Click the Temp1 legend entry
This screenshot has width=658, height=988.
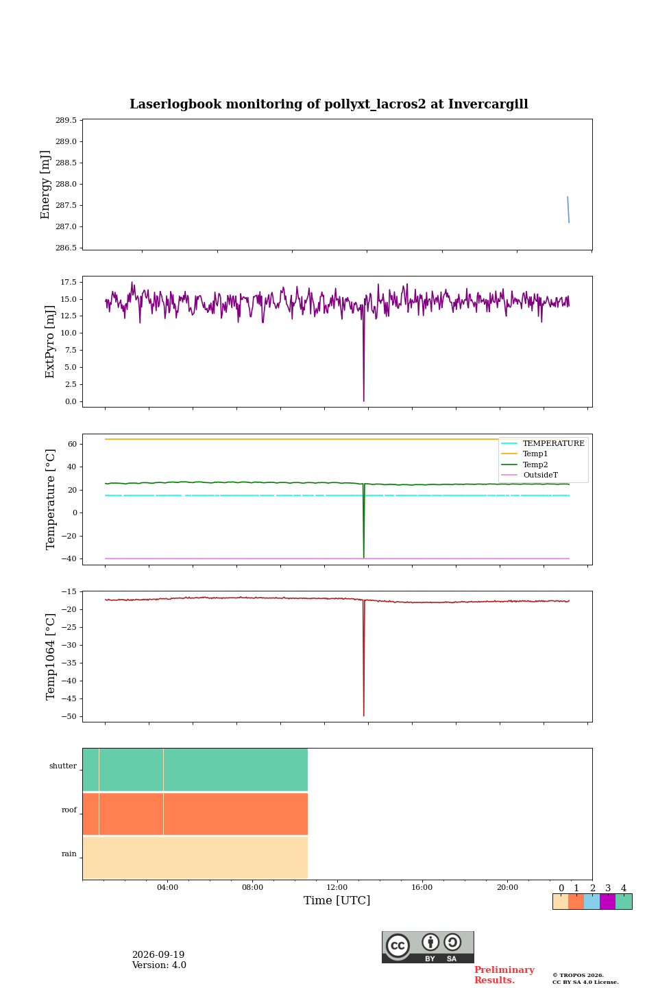pyautogui.click(x=525, y=454)
